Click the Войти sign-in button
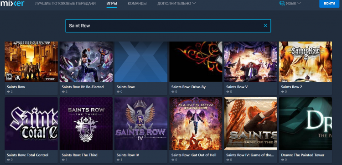 (329, 4)
